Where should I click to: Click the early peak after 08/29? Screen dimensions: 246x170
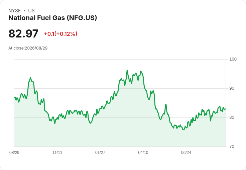point(30,78)
